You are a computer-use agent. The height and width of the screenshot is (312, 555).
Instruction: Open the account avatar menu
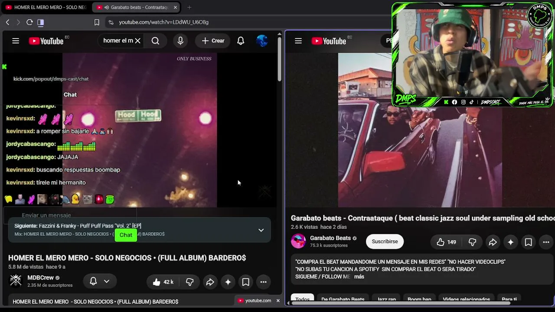click(262, 41)
